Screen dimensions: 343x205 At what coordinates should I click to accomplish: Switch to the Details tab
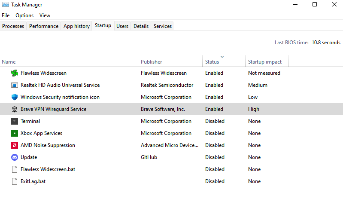tap(141, 26)
